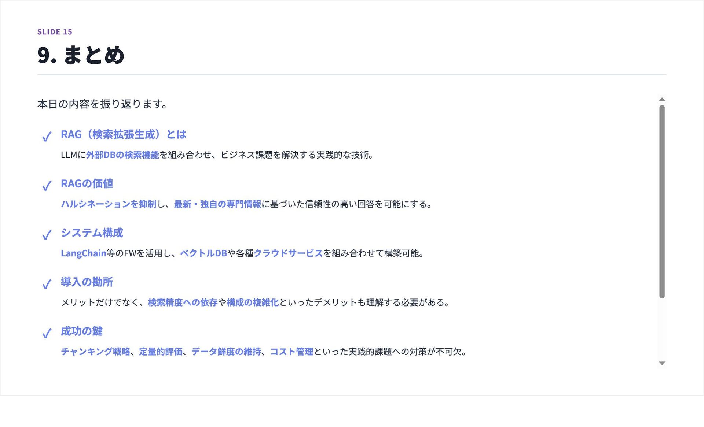
Task: Click the scrollbar up arrow
Action: point(662,99)
